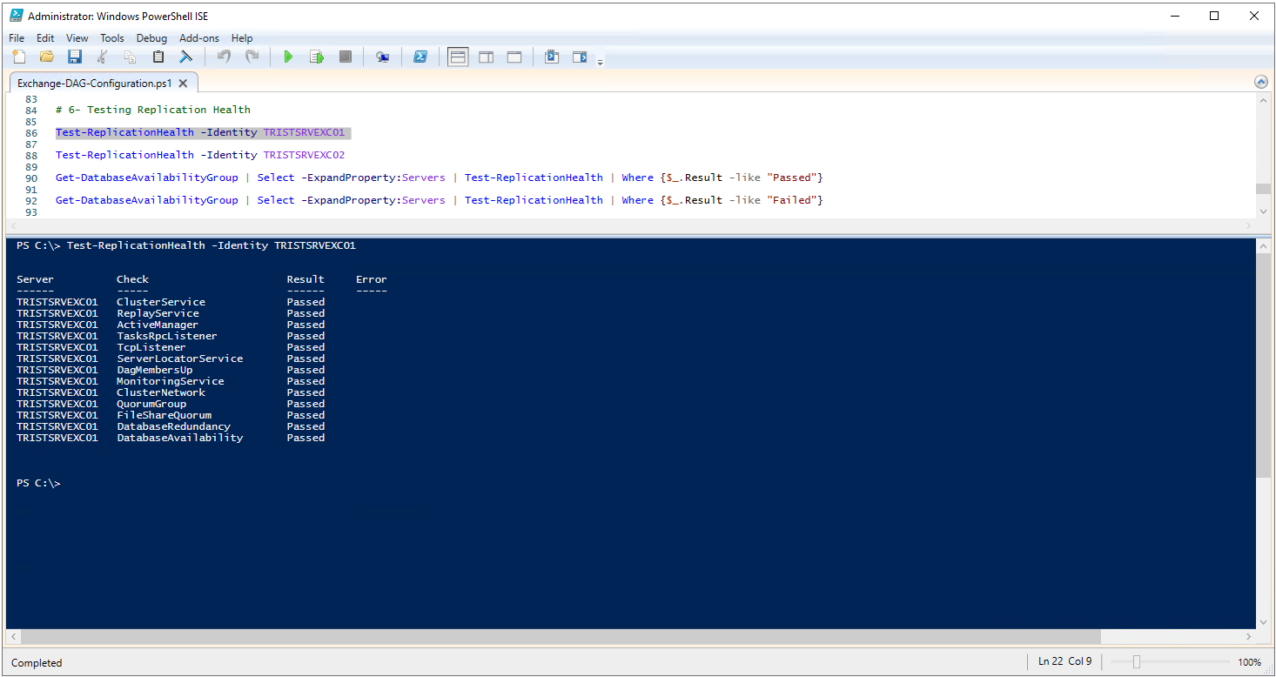This screenshot has width=1276, height=677.
Task: Click the 'Check' column header in console
Action: (132, 279)
